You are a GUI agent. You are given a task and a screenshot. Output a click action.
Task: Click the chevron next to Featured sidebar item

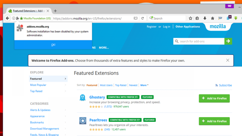click(x=65, y=79)
